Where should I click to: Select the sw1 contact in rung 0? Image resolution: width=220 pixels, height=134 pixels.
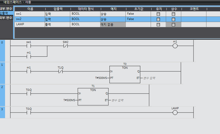[29, 46]
